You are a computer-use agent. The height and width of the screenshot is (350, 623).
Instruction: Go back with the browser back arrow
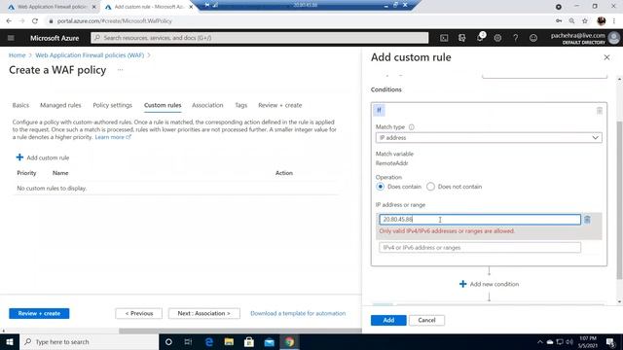[x=9, y=21]
